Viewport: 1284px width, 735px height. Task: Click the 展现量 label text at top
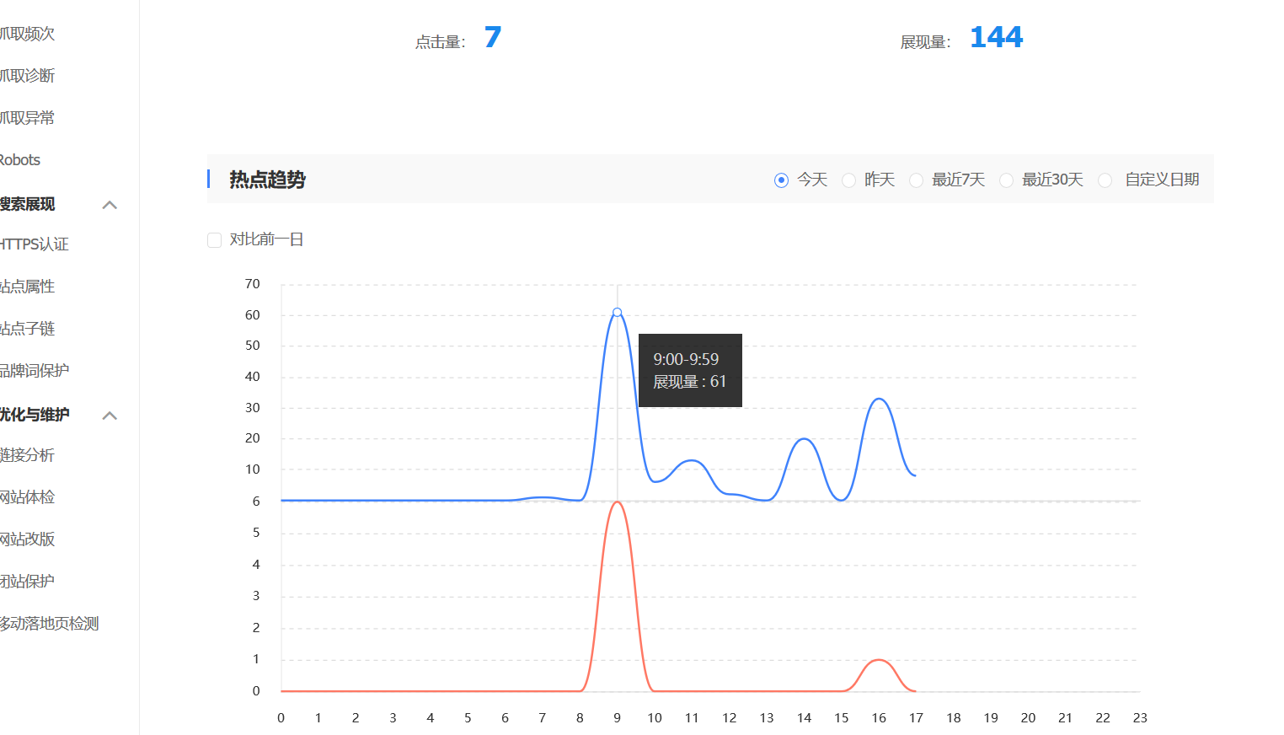click(925, 42)
